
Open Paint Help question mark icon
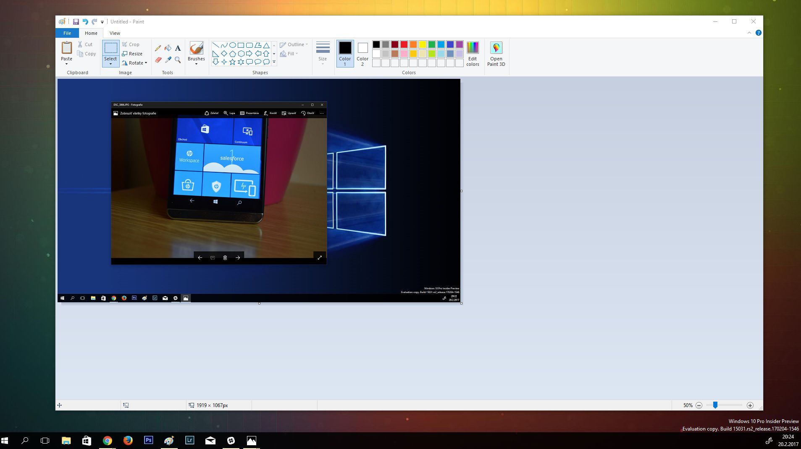click(758, 33)
